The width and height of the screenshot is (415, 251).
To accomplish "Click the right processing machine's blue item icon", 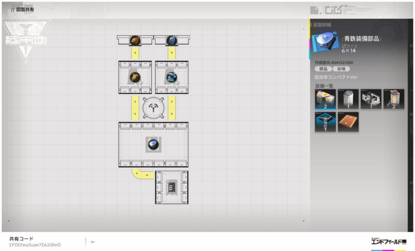I will click(171, 77).
